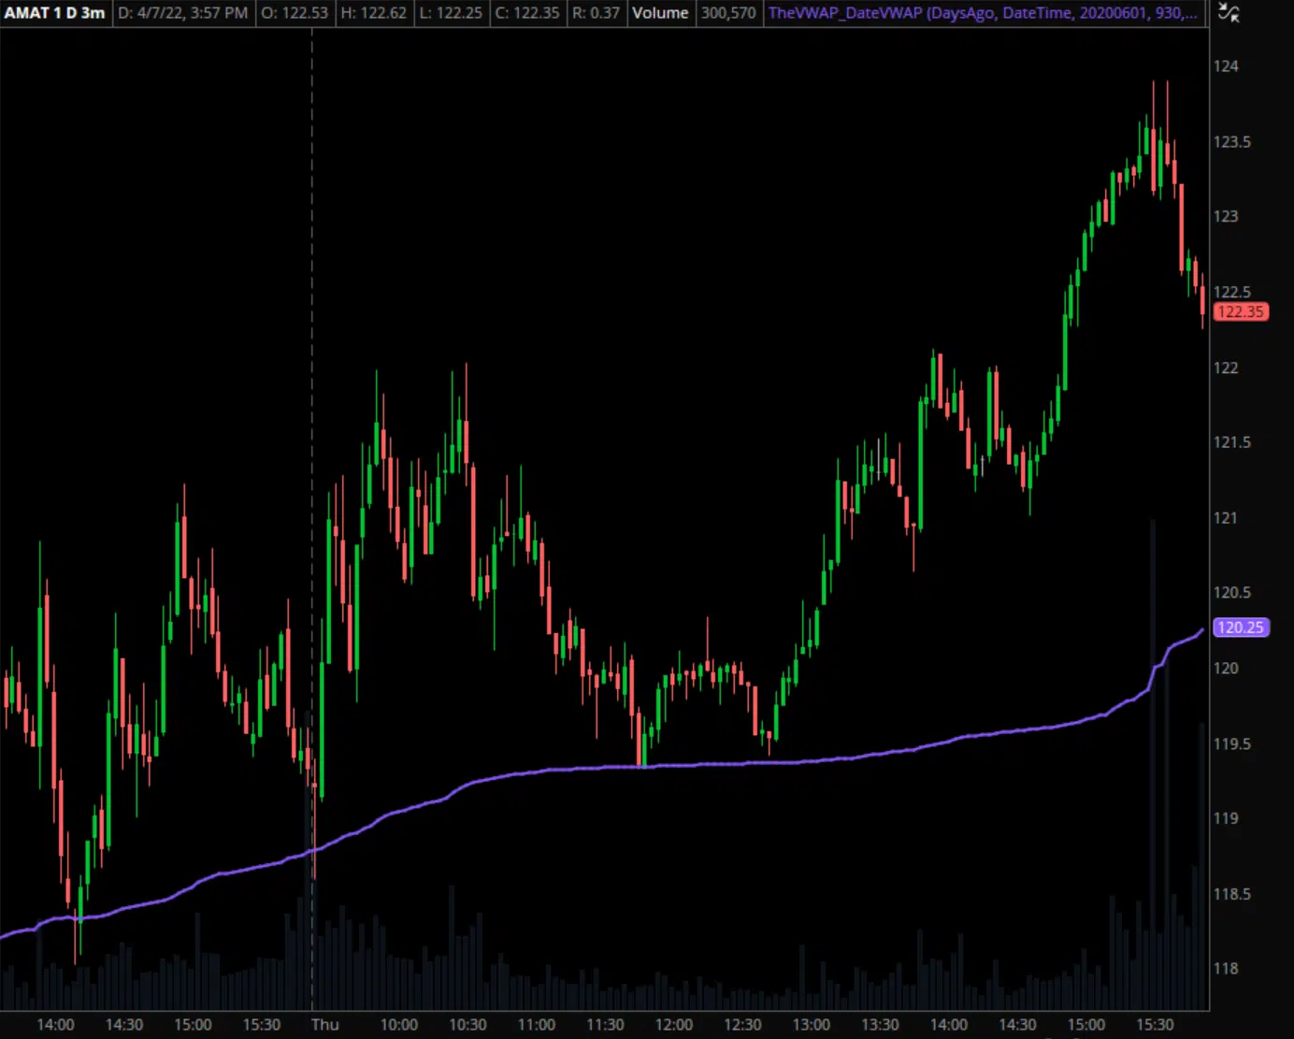The width and height of the screenshot is (1294, 1039).
Task: Click the 11:00 time axis label
Action: (537, 1025)
